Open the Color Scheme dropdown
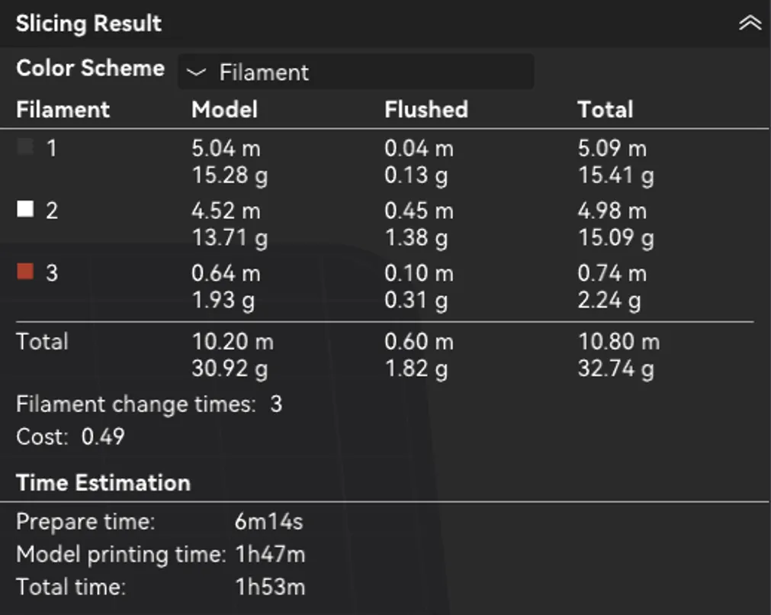Image resolution: width=771 pixels, height=615 pixels. 356,72
